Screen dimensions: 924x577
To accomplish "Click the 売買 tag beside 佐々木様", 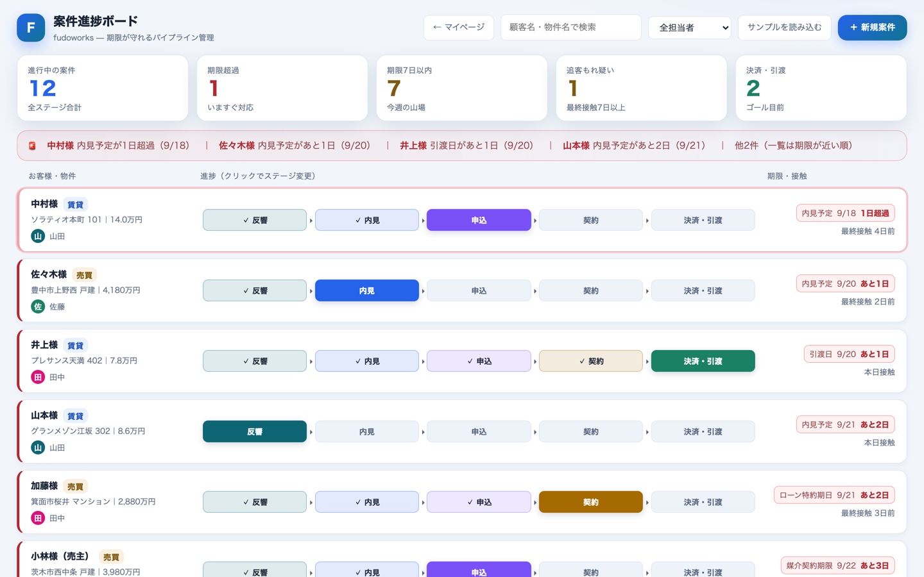I will [84, 275].
